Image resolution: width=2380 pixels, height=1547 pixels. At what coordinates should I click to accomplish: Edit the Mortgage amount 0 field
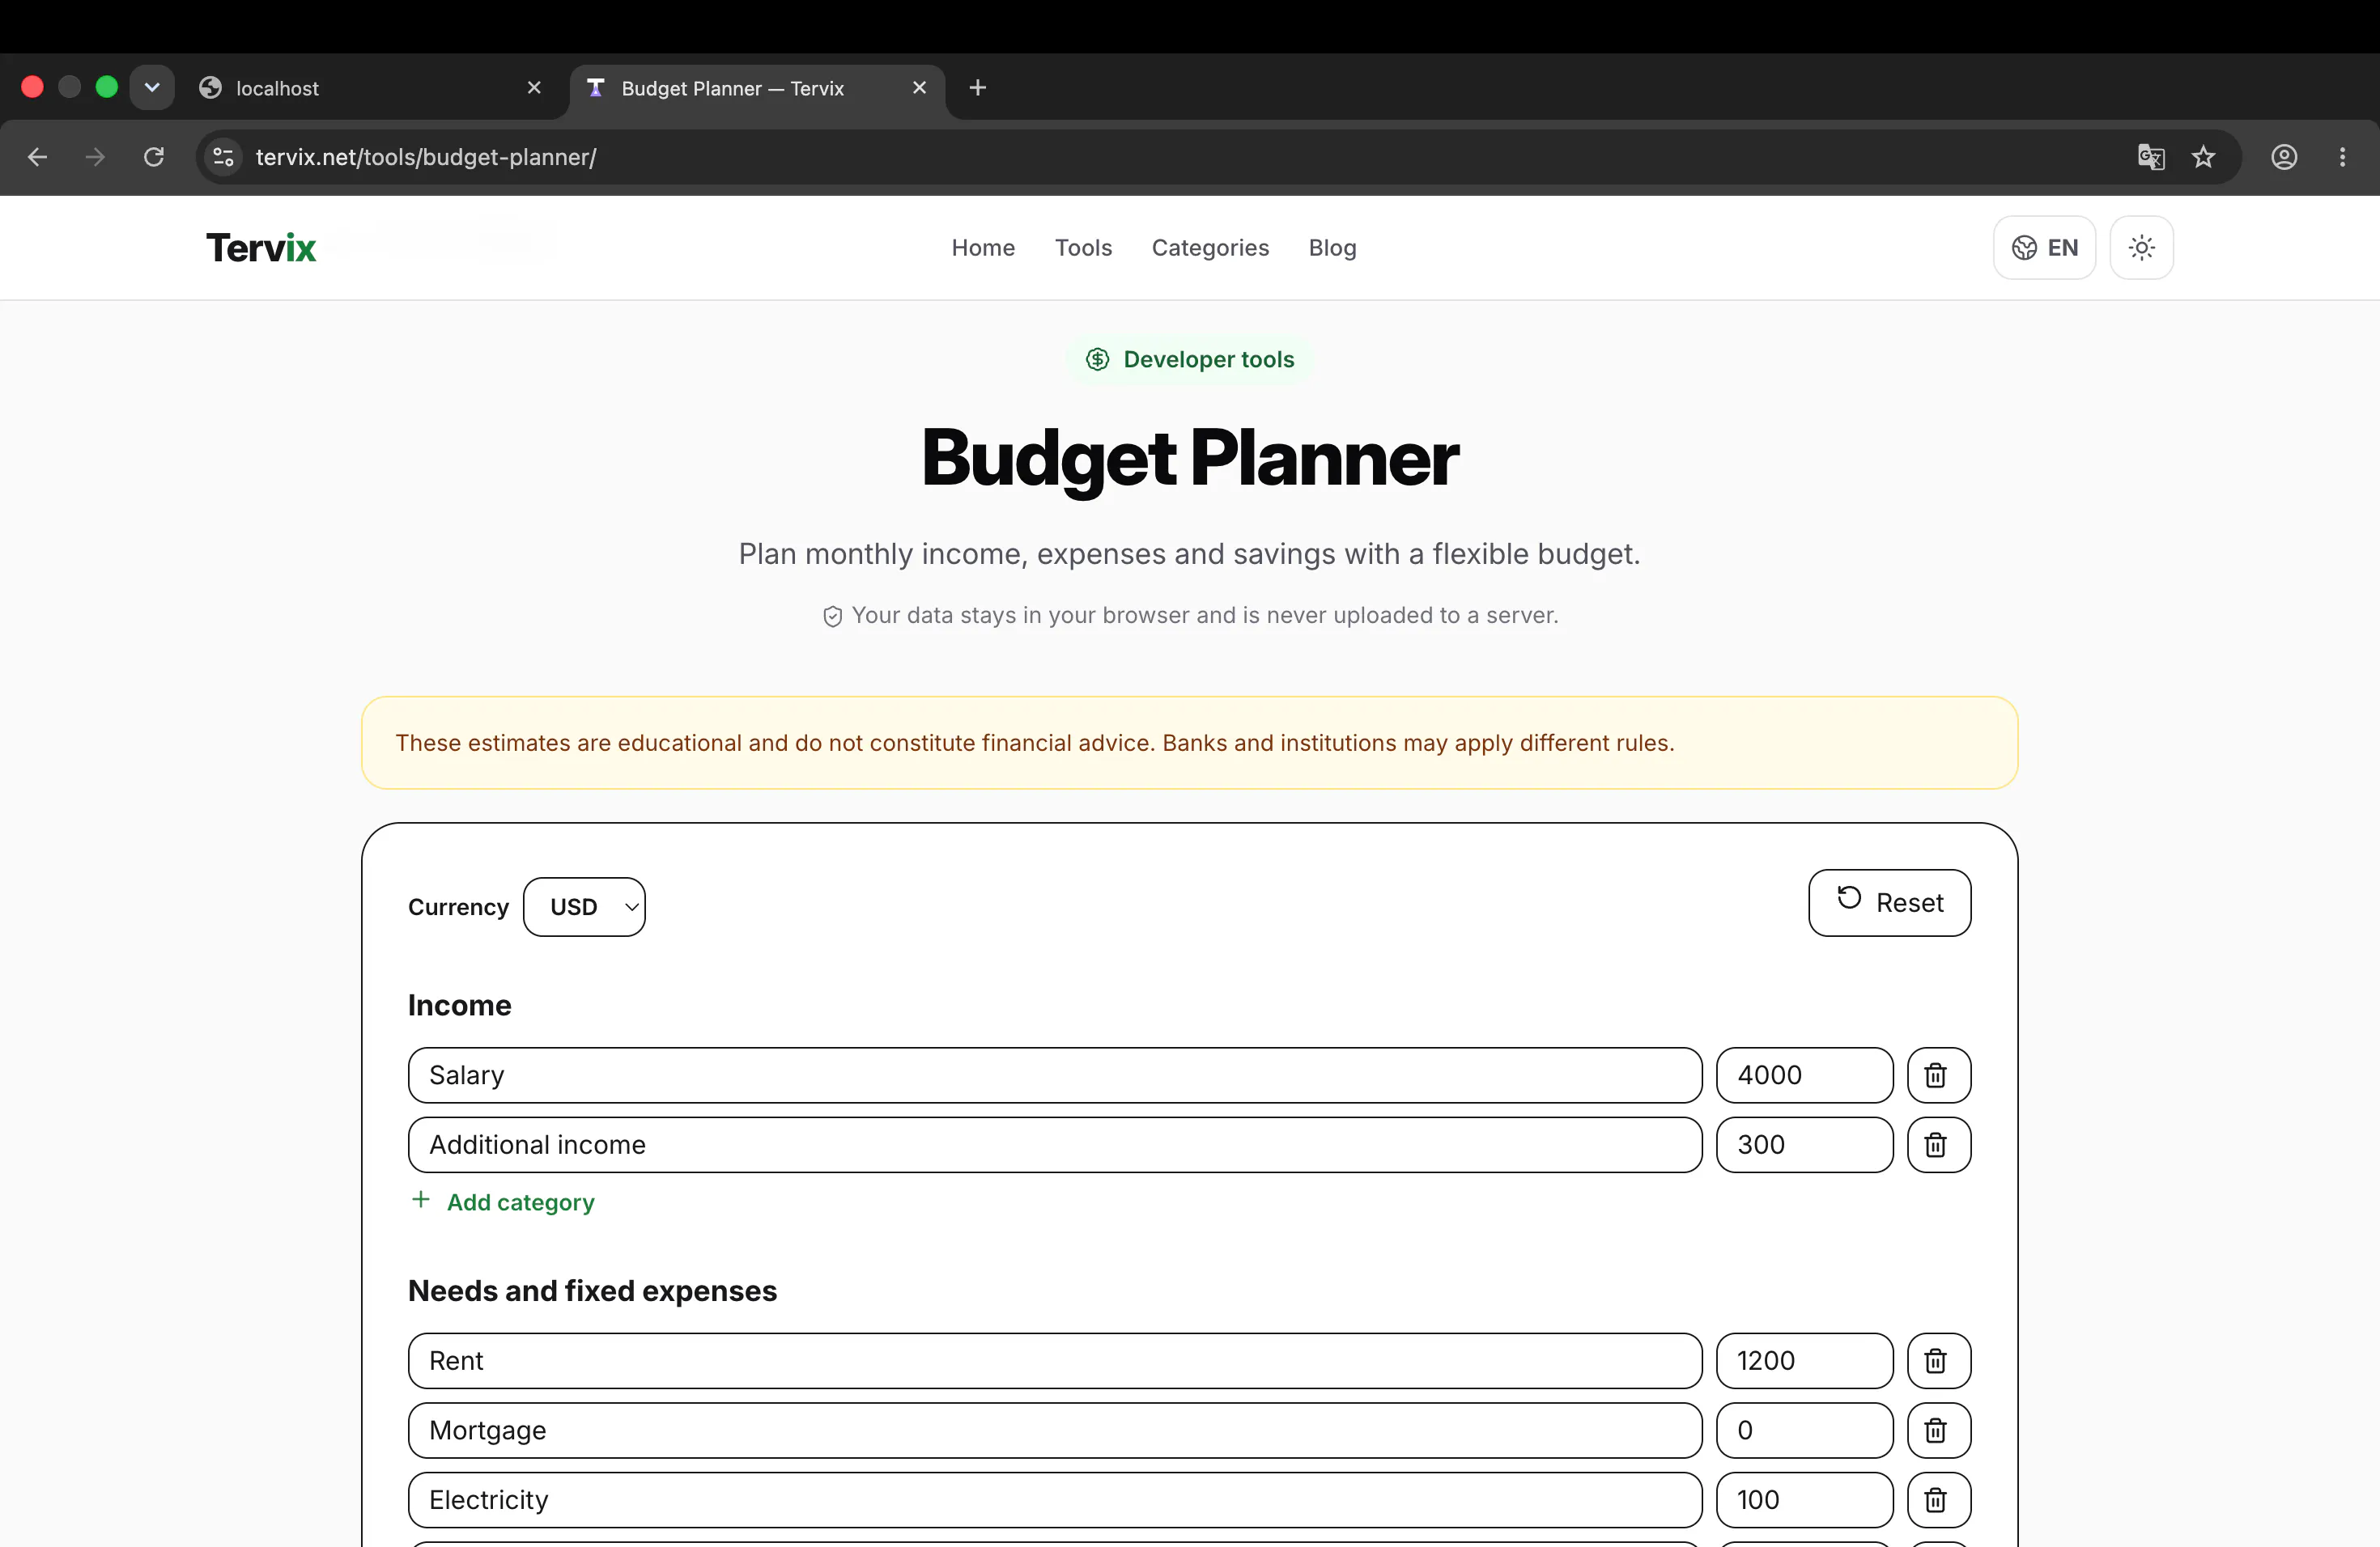click(x=1804, y=1430)
